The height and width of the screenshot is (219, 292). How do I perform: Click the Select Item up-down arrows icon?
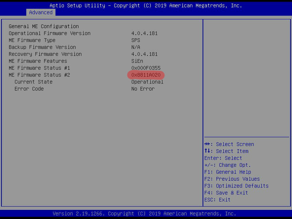pyautogui.click(x=207, y=151)
